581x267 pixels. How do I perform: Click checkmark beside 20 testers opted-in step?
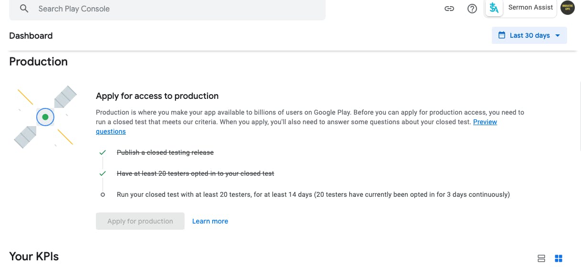click(x=103, y=174)
